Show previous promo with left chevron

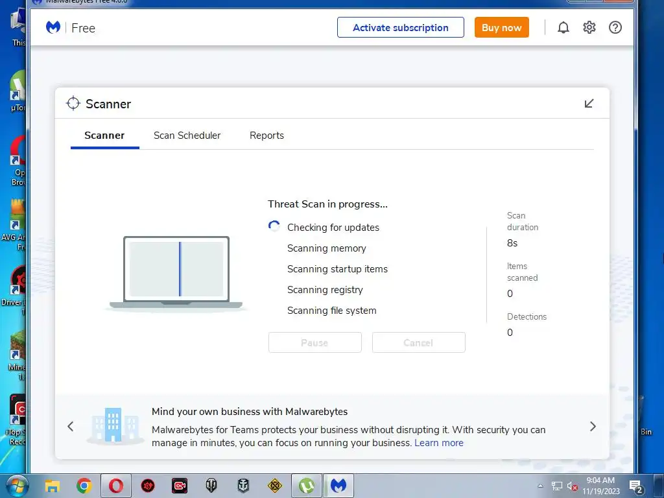pos(71,427)
